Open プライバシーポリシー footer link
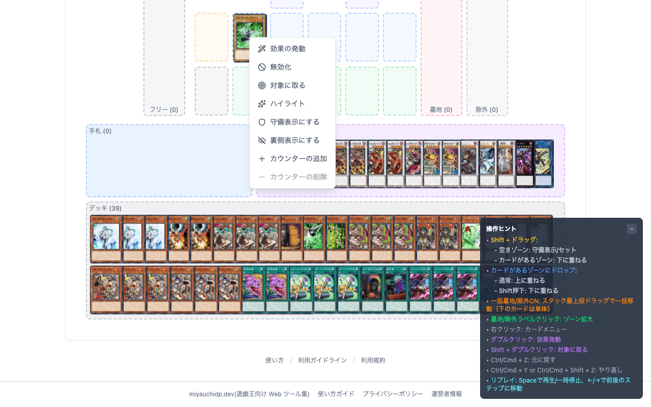 coord(393,394)
